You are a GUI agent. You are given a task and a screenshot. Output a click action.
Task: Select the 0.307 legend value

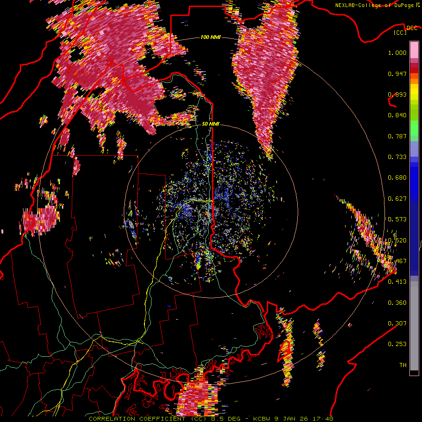[397, 324]
